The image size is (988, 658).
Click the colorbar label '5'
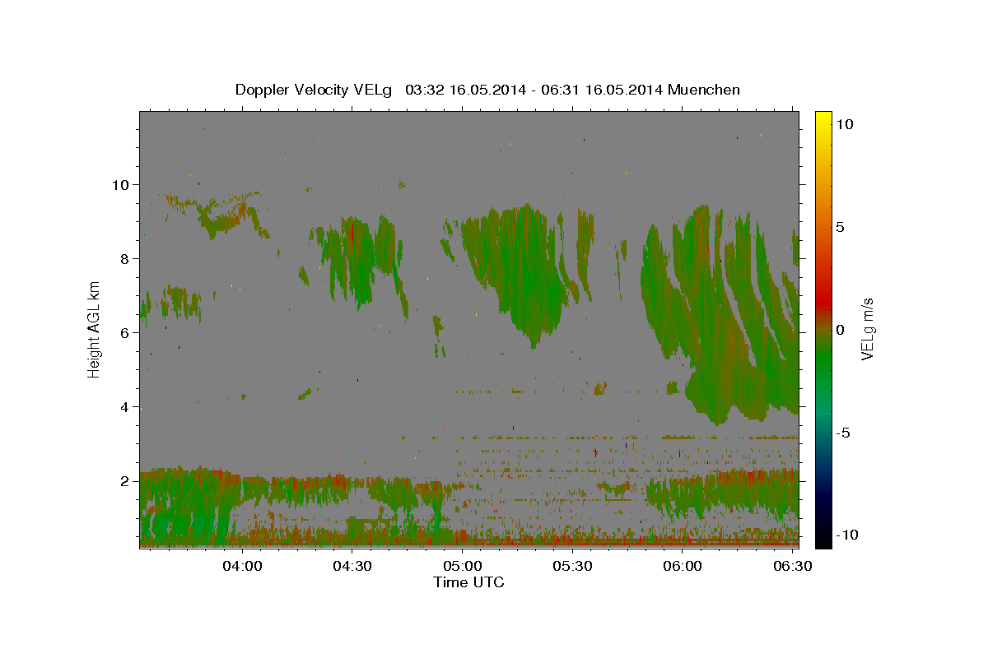840,227
